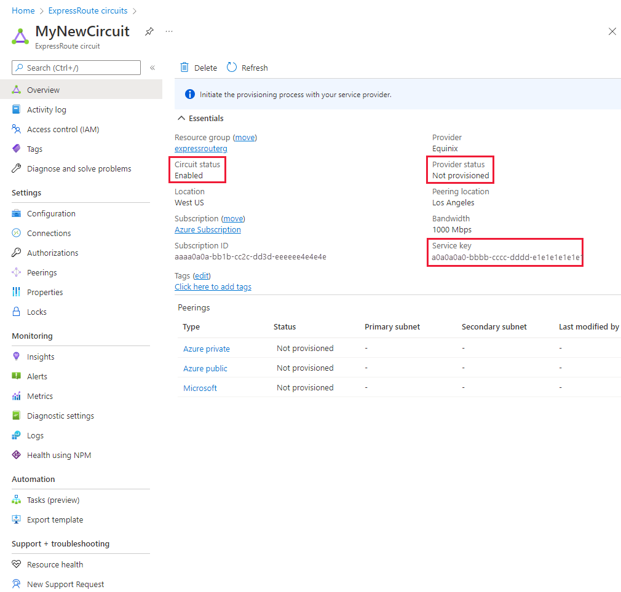Click the Health using NPM icon
This screenshot has width=621, height=592.
click(x=16, y=455)
